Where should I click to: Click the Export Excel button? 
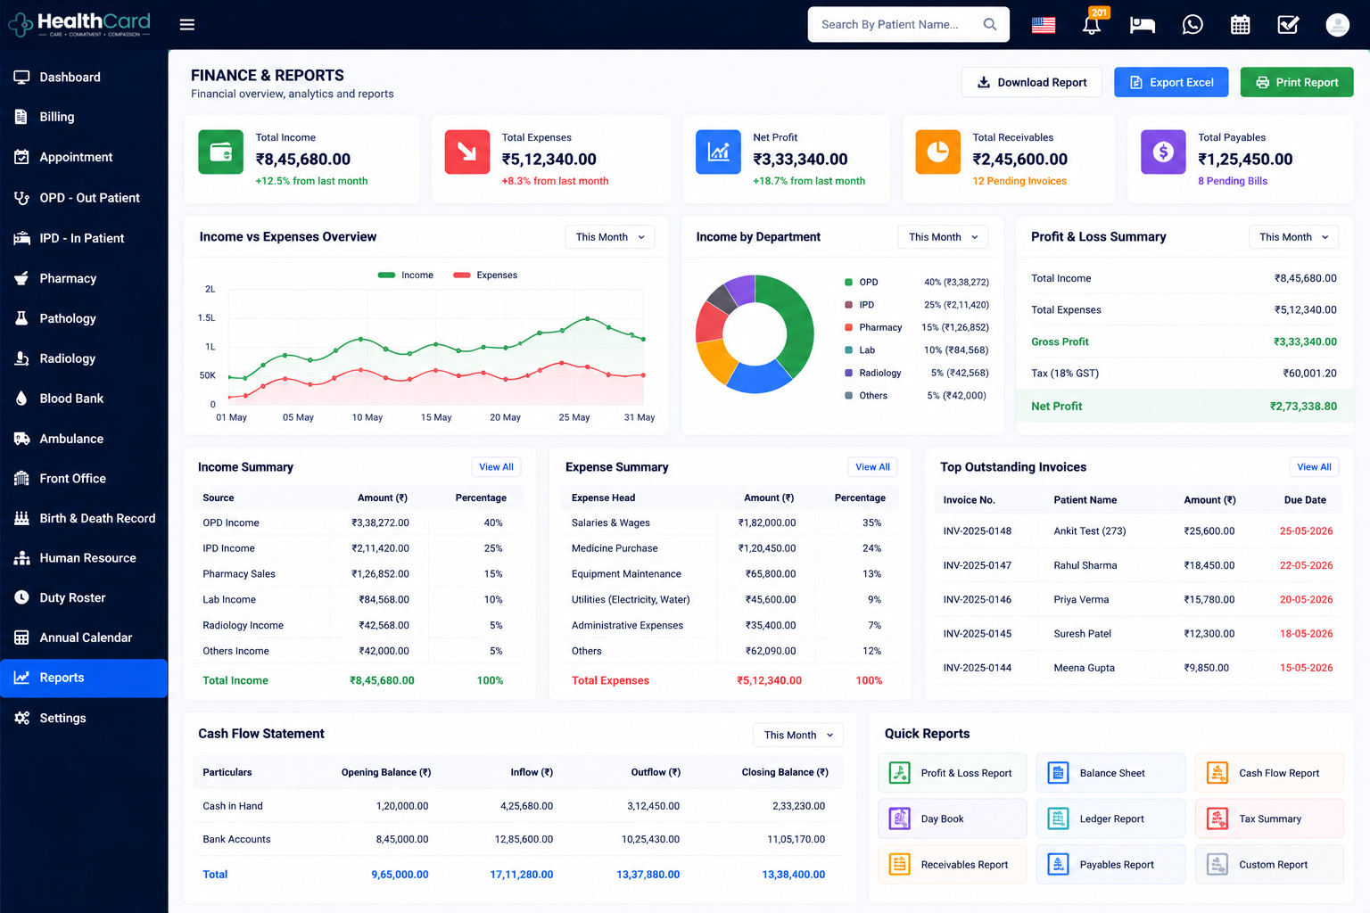click(1171, 82)
